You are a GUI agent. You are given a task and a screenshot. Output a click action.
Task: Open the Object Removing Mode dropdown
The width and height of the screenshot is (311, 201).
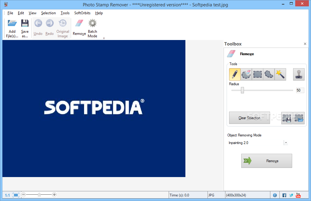coord(286,143)
